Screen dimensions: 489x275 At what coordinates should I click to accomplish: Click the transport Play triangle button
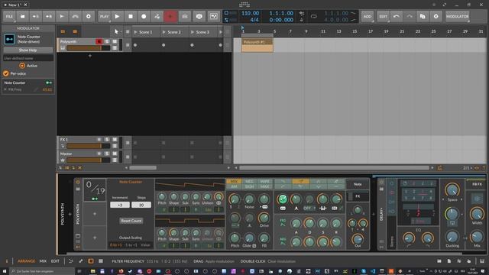click(117, 16)
